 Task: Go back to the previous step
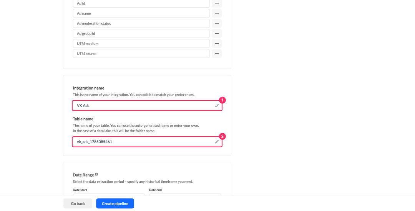point(78,204)
